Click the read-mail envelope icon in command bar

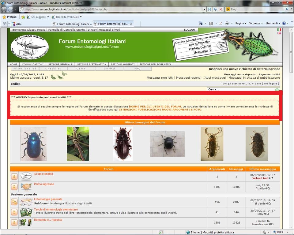[221, 24]
